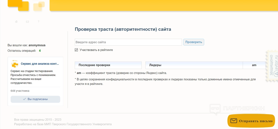Open 'Сервис для анализа конт...' group link

tap(40, 64)
